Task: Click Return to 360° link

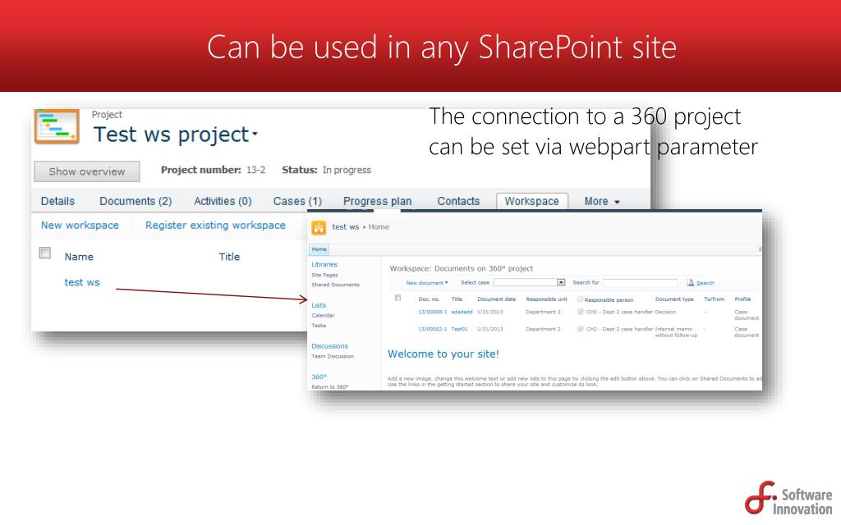Action: click(x=330, y=387)
